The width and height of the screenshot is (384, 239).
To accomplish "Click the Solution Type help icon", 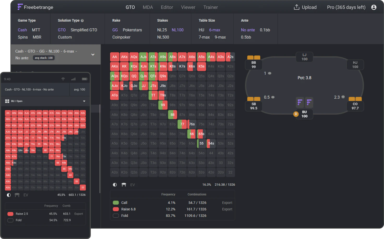I will pos(82,21).
